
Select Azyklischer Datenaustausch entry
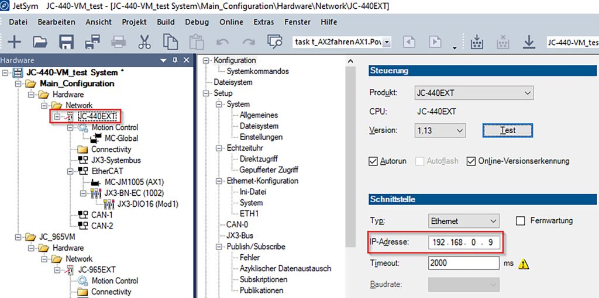285,269
